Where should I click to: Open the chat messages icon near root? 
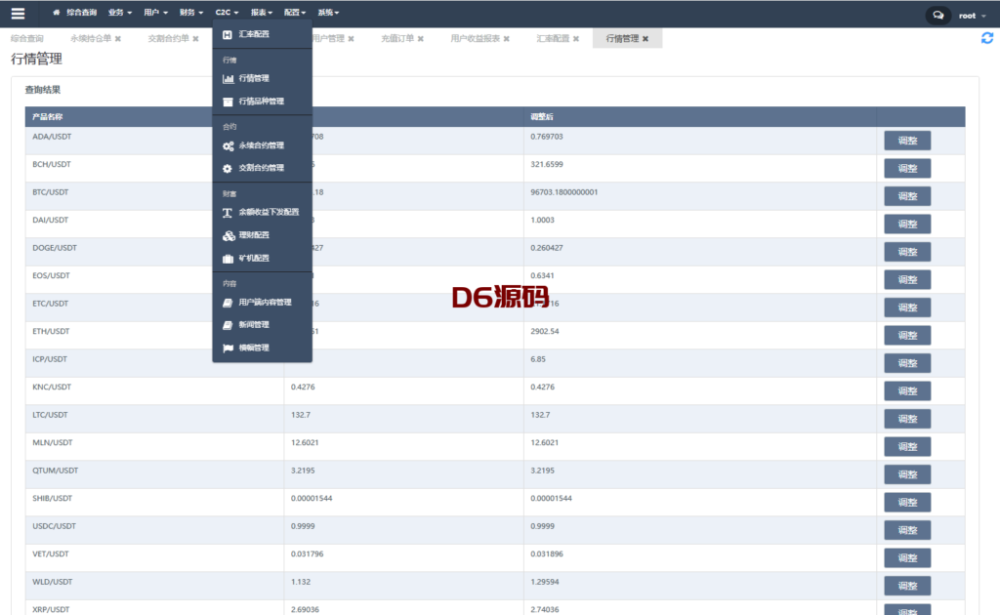point(938,16)
